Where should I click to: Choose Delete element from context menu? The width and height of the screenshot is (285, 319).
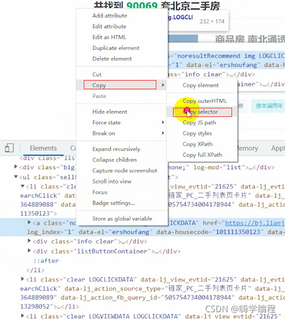pyautogui.click(x=112, y=59)
